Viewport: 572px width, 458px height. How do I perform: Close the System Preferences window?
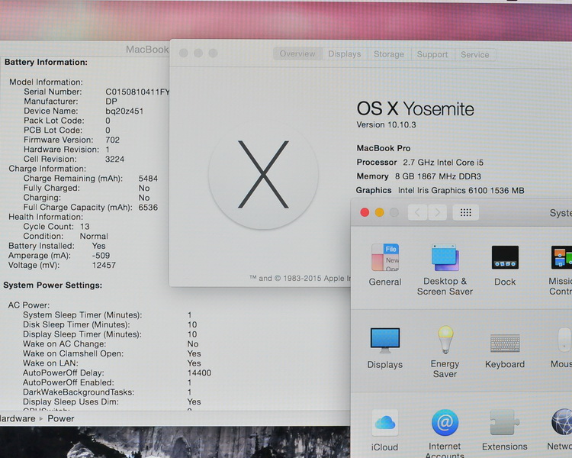click(365, 212)
